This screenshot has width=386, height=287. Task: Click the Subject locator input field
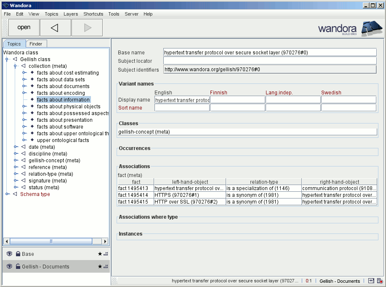pos(269,61)
